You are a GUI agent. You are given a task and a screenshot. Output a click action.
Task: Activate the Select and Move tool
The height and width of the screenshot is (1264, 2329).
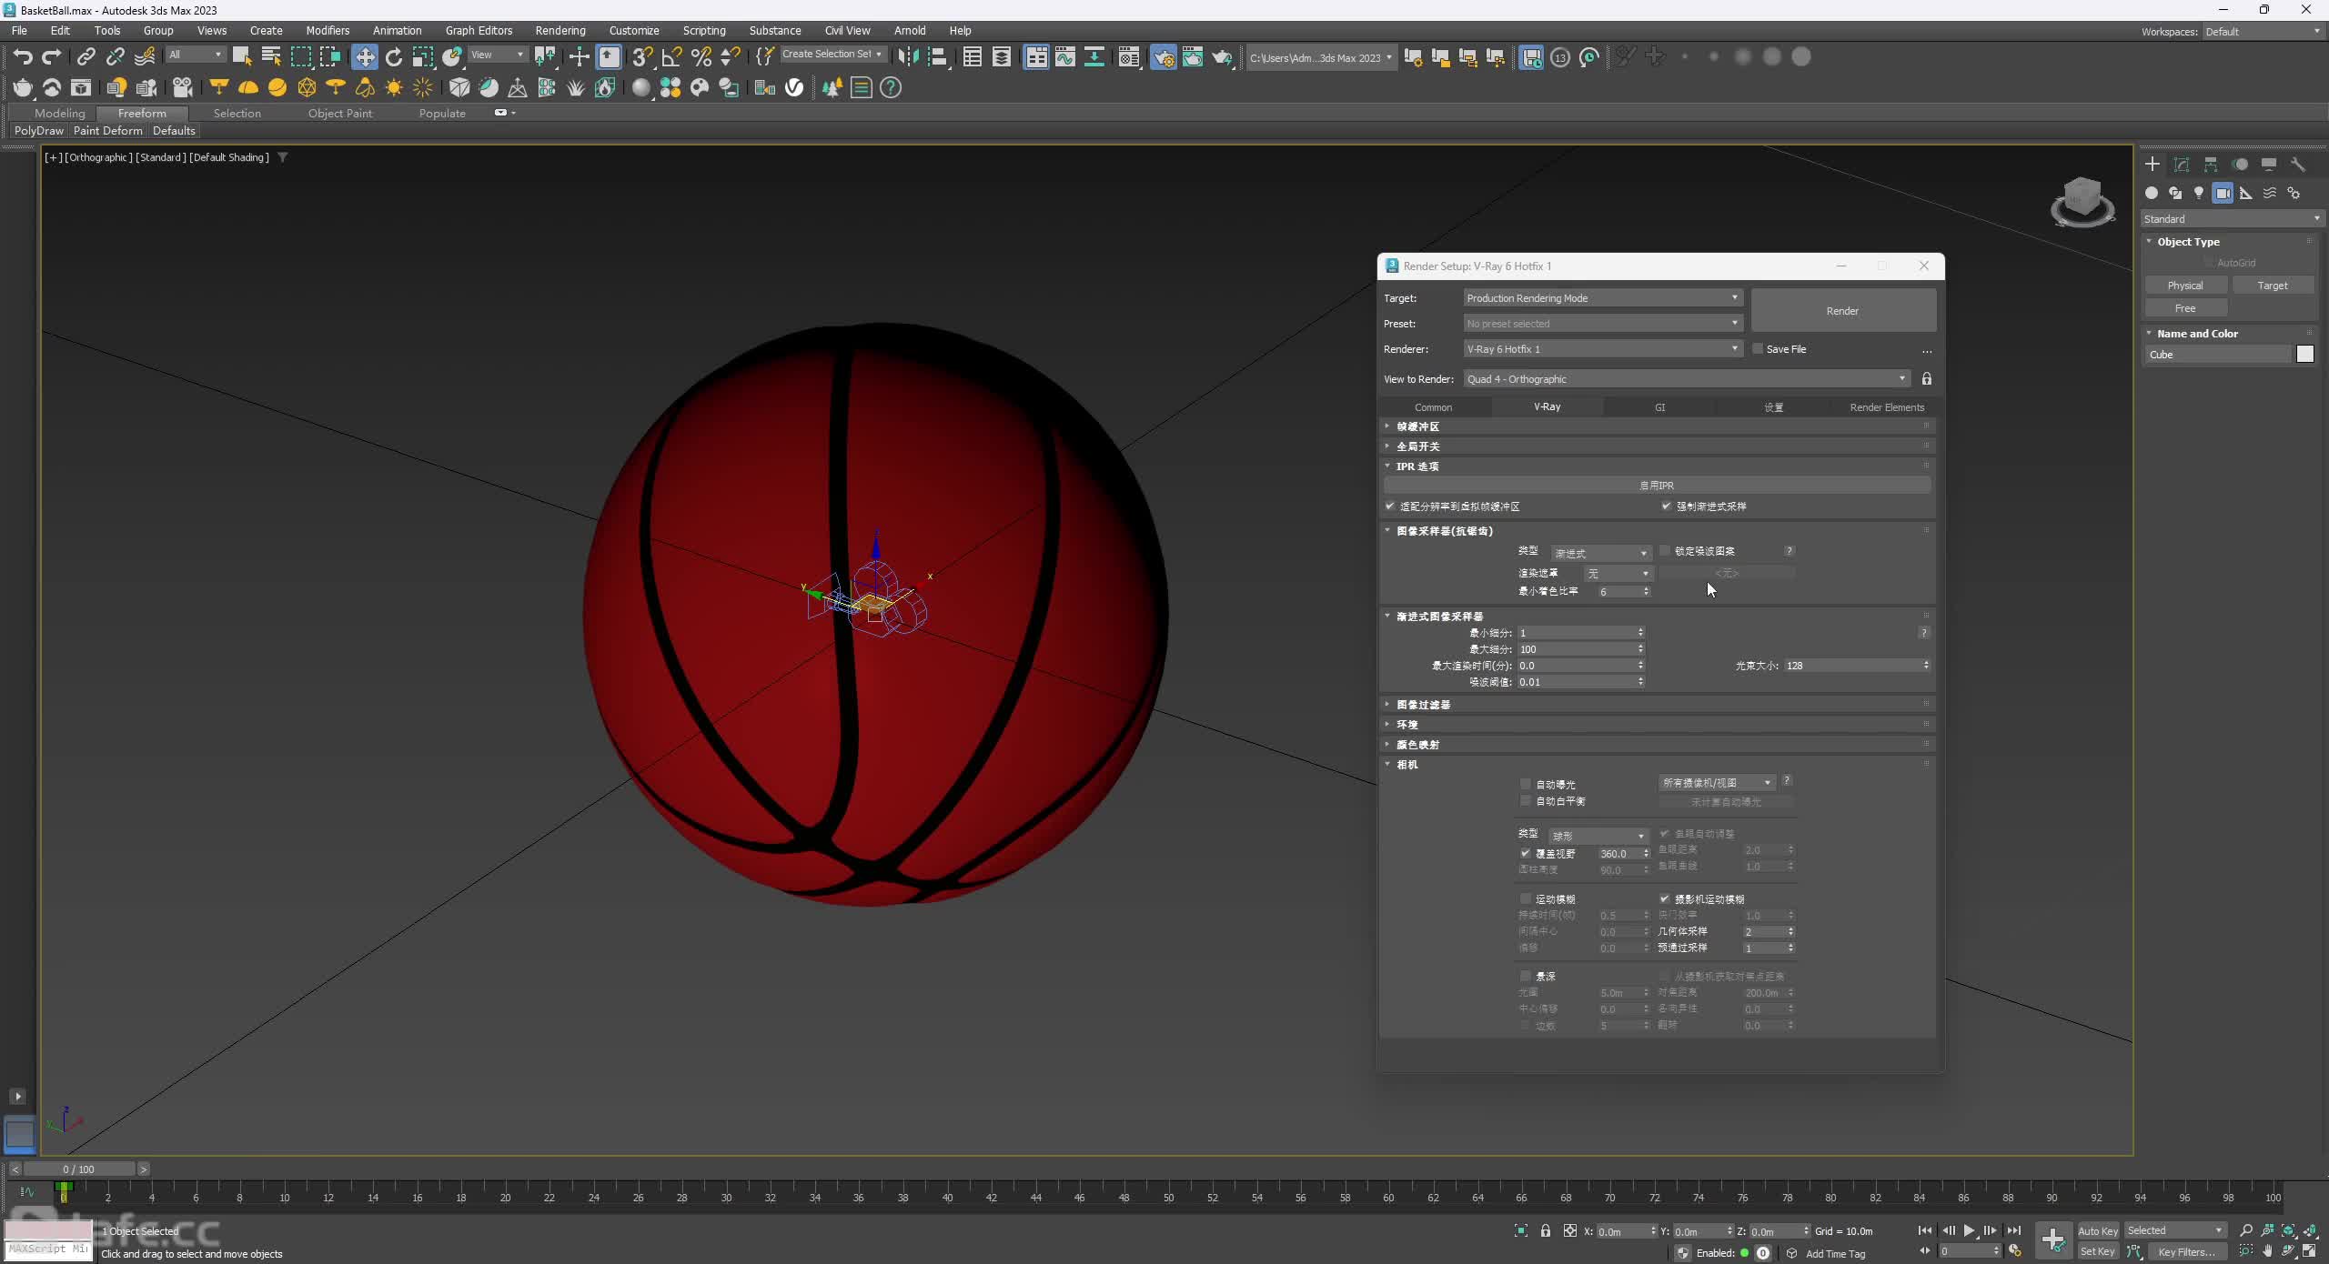(x=365, y=57)
